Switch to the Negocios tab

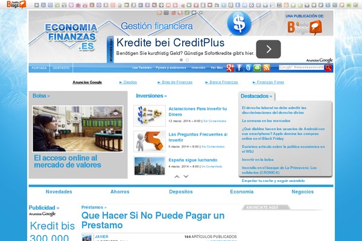303,192
